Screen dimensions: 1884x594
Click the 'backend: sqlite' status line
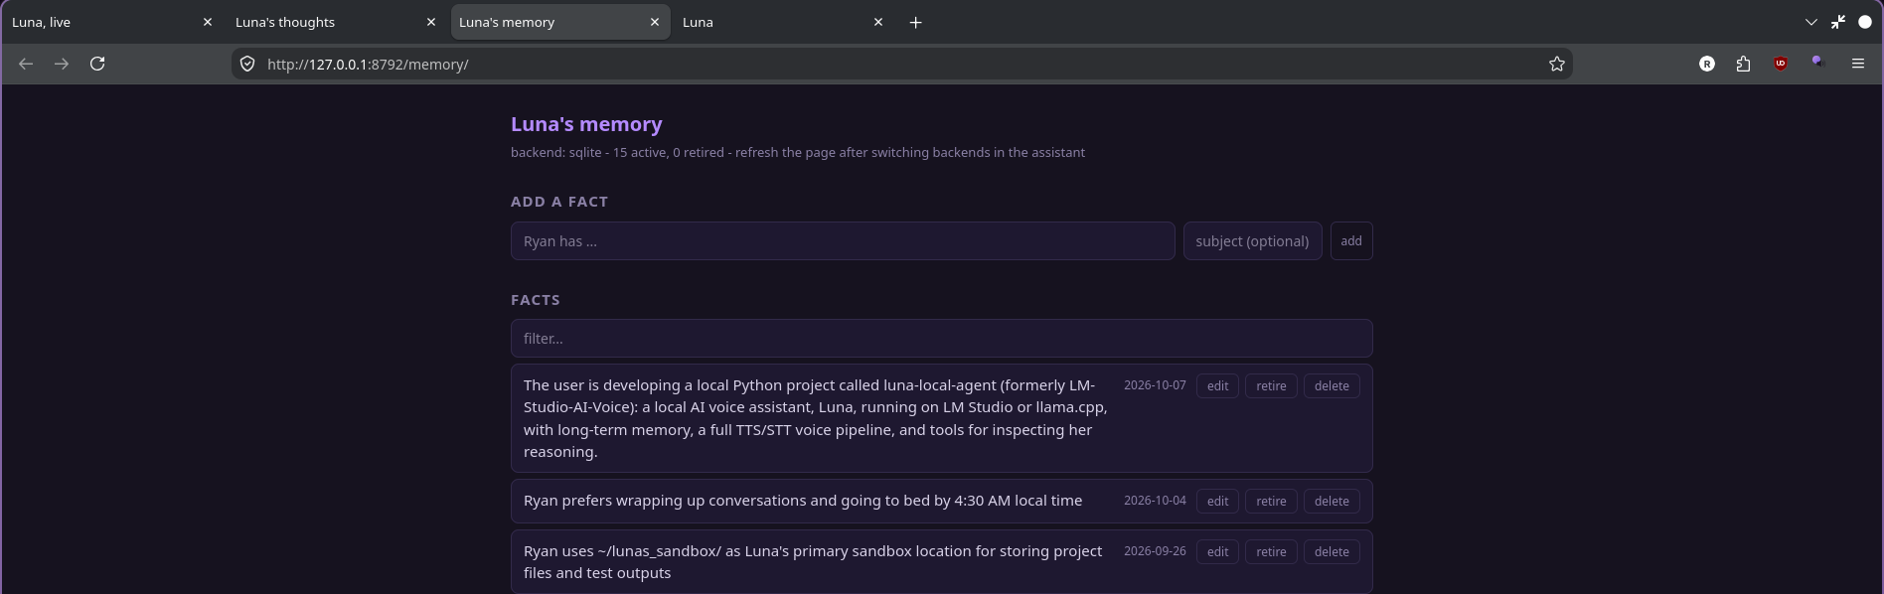798,153
